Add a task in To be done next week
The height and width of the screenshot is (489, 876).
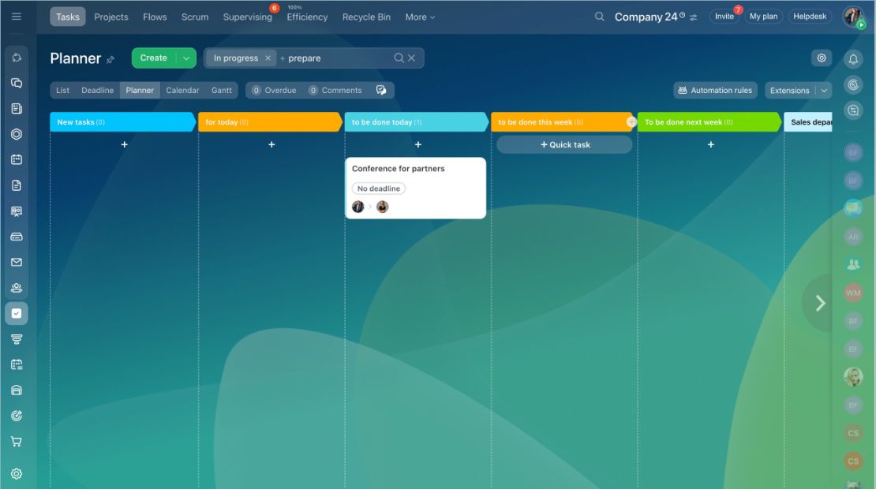coord(710,144)
